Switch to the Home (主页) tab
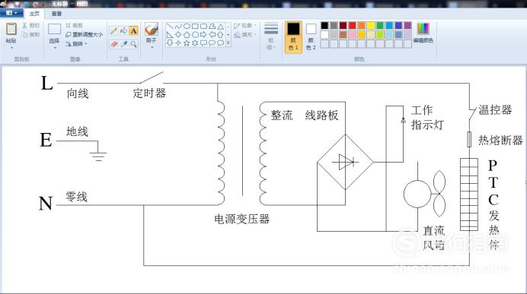Viewport: 527px width, 294px height. click(34, 14)
